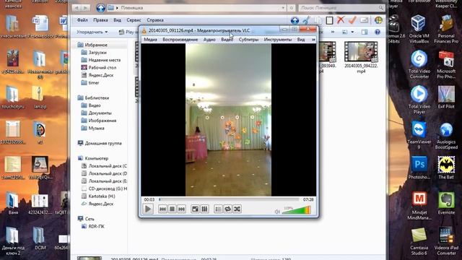Skip to next track in VLC
Image resolution: width=462 pixels, height=260 pixels.
coord(181,209)
